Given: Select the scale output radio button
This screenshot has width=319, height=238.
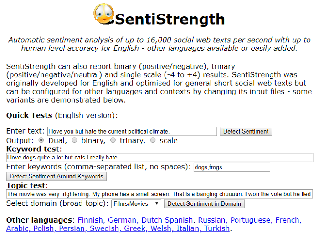Looking at the screenshot, I should point(153,140).
